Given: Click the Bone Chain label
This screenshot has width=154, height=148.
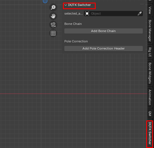Looking at the screenshot, I should pyautogui.click(x=73, y=24).
